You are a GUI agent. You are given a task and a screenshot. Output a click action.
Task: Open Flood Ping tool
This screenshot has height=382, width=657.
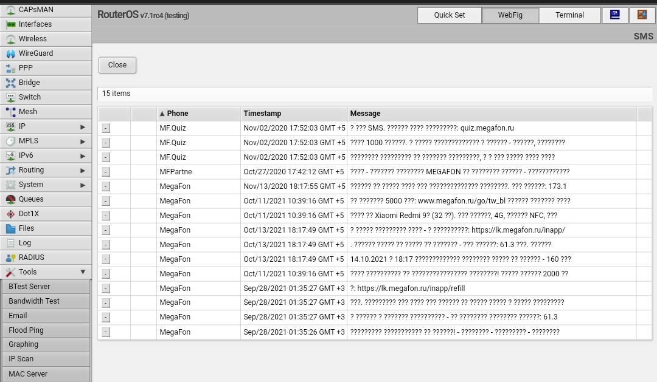point(45,330)
